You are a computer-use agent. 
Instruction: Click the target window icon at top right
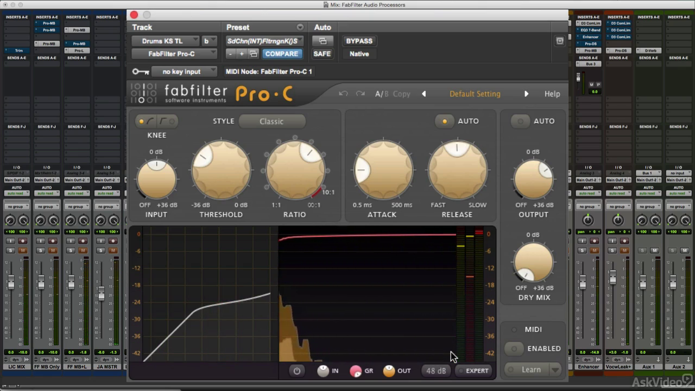click(560, 41)
